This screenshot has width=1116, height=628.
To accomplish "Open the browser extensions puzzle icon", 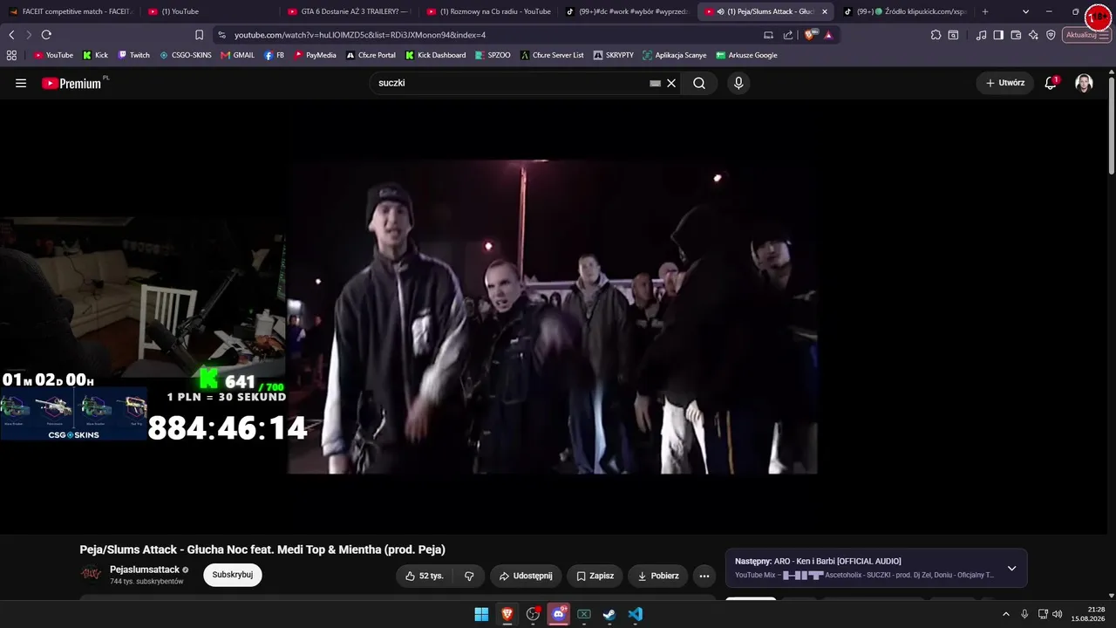I will click(936, 35).
